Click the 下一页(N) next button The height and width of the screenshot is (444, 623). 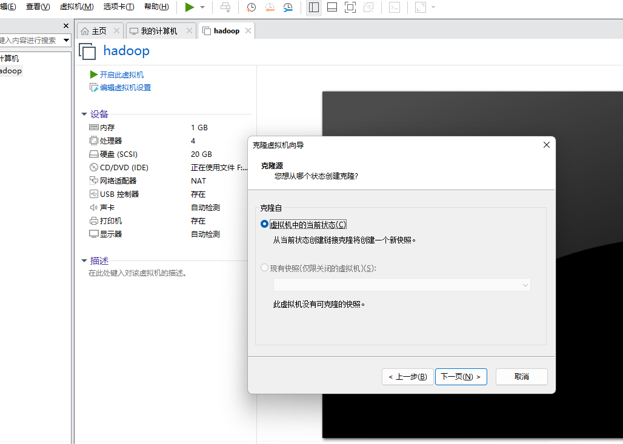(x=461, y=377)
